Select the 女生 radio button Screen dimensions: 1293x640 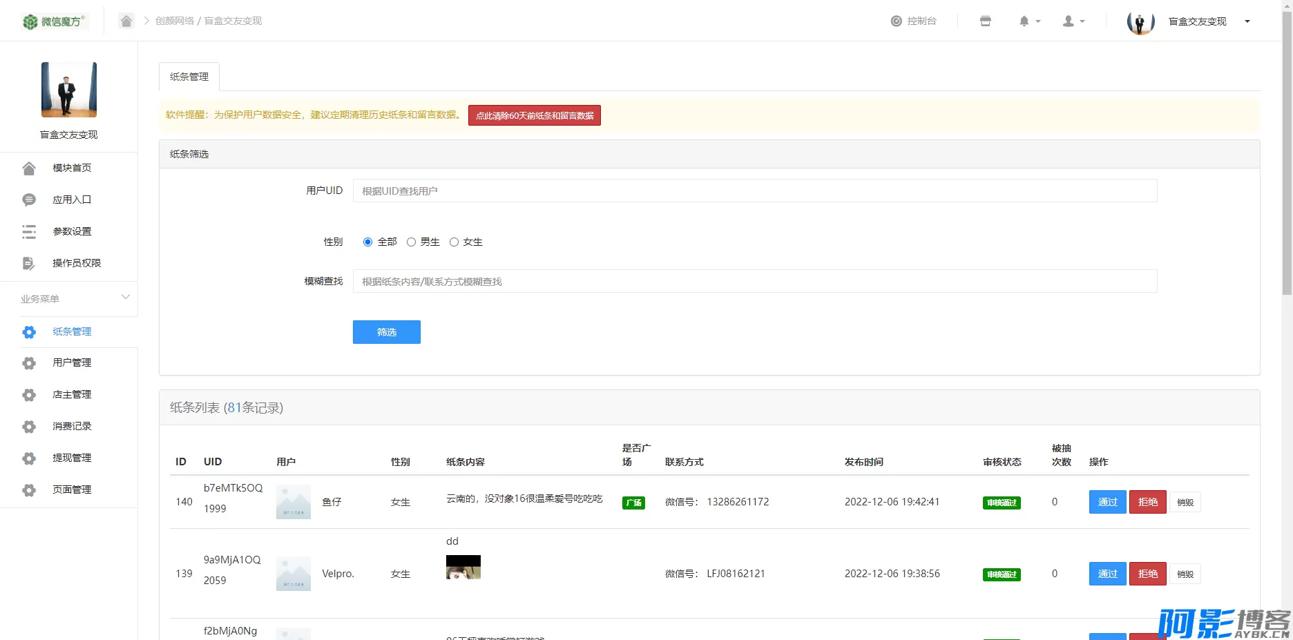(454, 242)
